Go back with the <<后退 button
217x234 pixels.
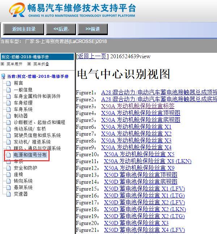pyautogui.click(x=61, y=29)
